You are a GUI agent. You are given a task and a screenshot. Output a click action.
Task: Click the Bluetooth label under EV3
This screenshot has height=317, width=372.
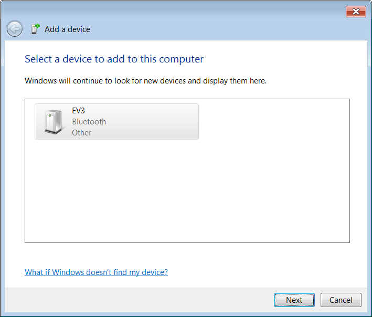point(89,122)
